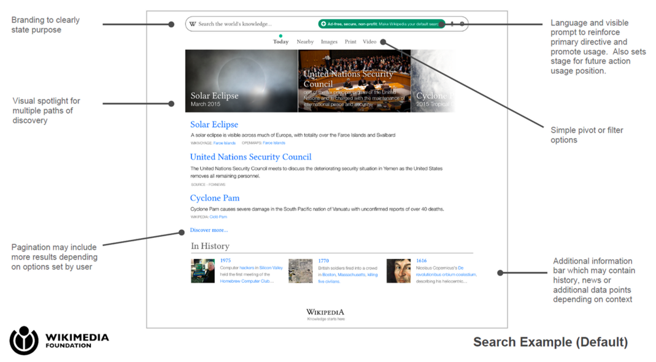Click the 1770 Boston history thumbnail
Image resolution: width=656 pixels, height=362 pixels.
(301, 271)
